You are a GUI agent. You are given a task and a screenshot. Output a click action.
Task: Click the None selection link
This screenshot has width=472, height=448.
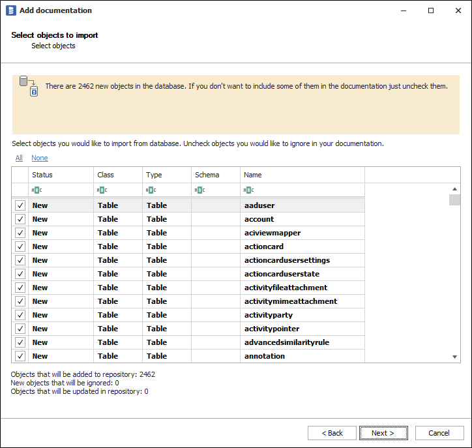click(40, 158)
